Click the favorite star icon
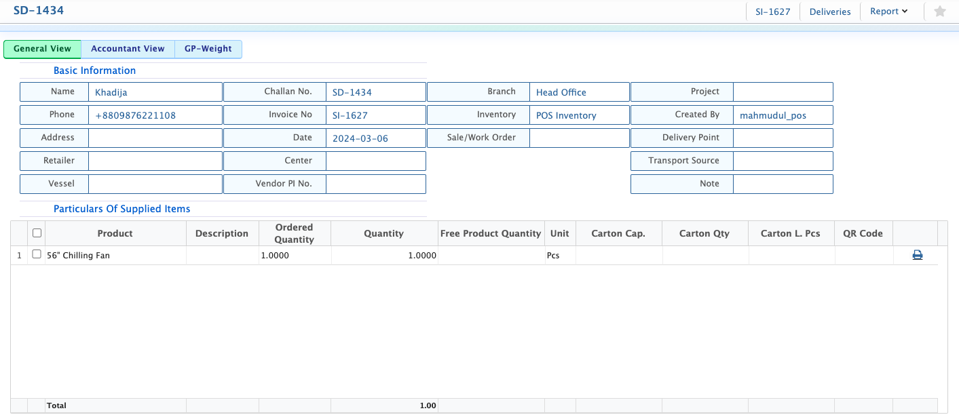The image size is (959, 417). 939,12
